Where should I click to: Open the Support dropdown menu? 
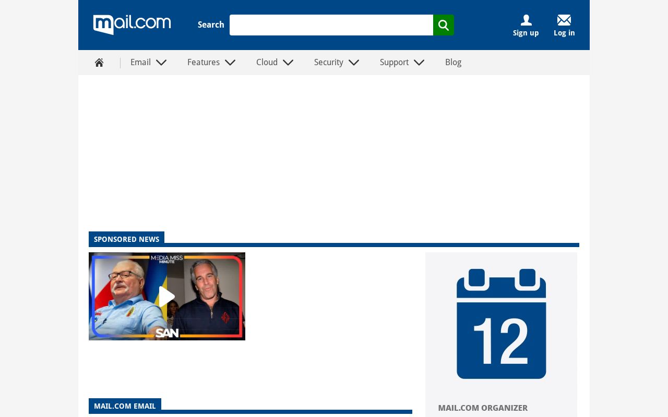[x=419, y=63]
